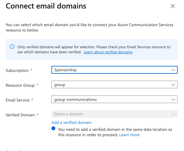Expand the Subscription dropdown chevron

pyautogui.click(x=173, y=70)
